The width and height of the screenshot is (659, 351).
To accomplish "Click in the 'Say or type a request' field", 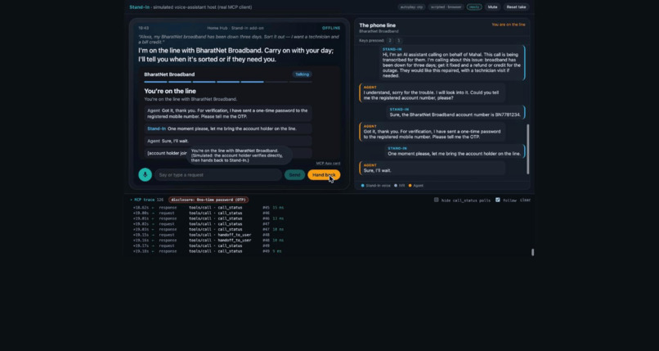I will pos(218,175).
